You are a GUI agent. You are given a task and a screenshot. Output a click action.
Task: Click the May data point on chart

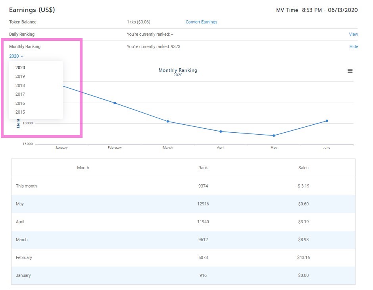click(274, 135)
